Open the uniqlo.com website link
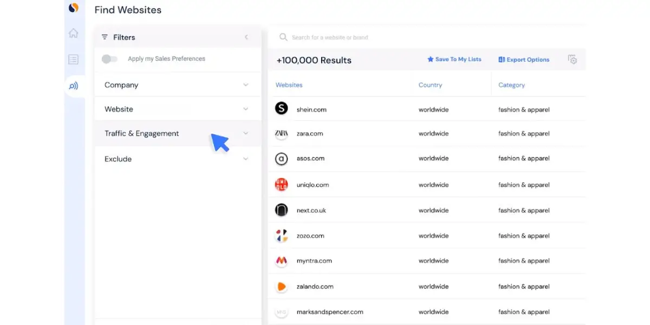Image resolution: width=650 pixels, height=325 pixels. point(313,185)
